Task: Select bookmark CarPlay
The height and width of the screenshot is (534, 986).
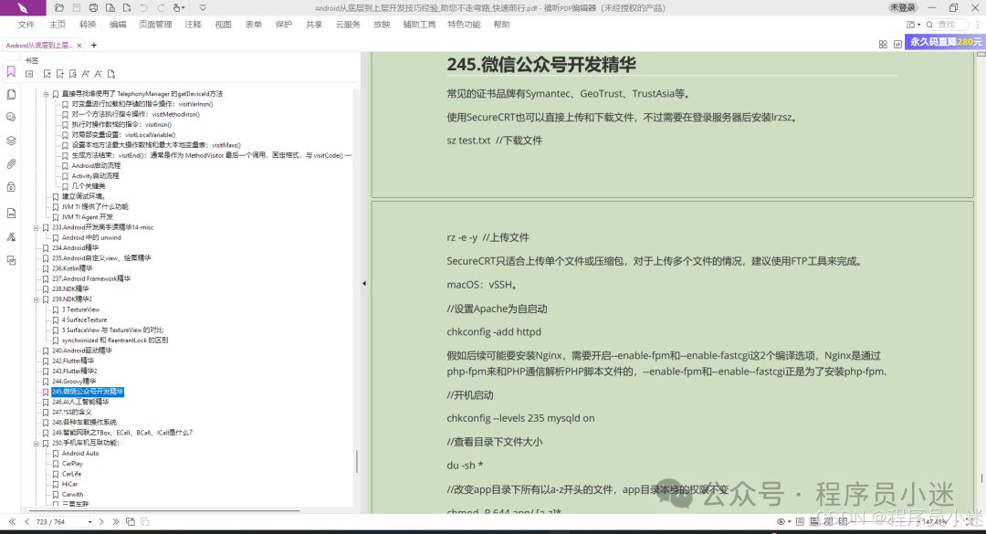Action: [72, 464]
